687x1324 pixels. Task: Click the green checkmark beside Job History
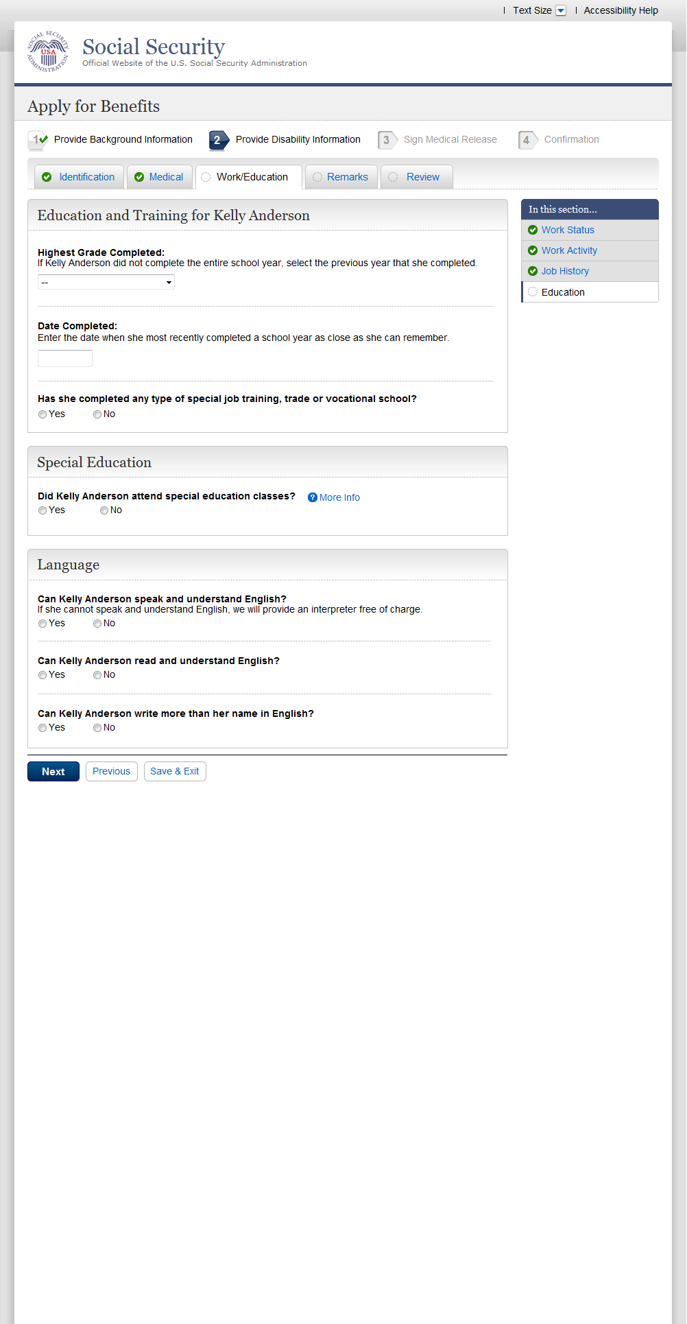(533, 271)
